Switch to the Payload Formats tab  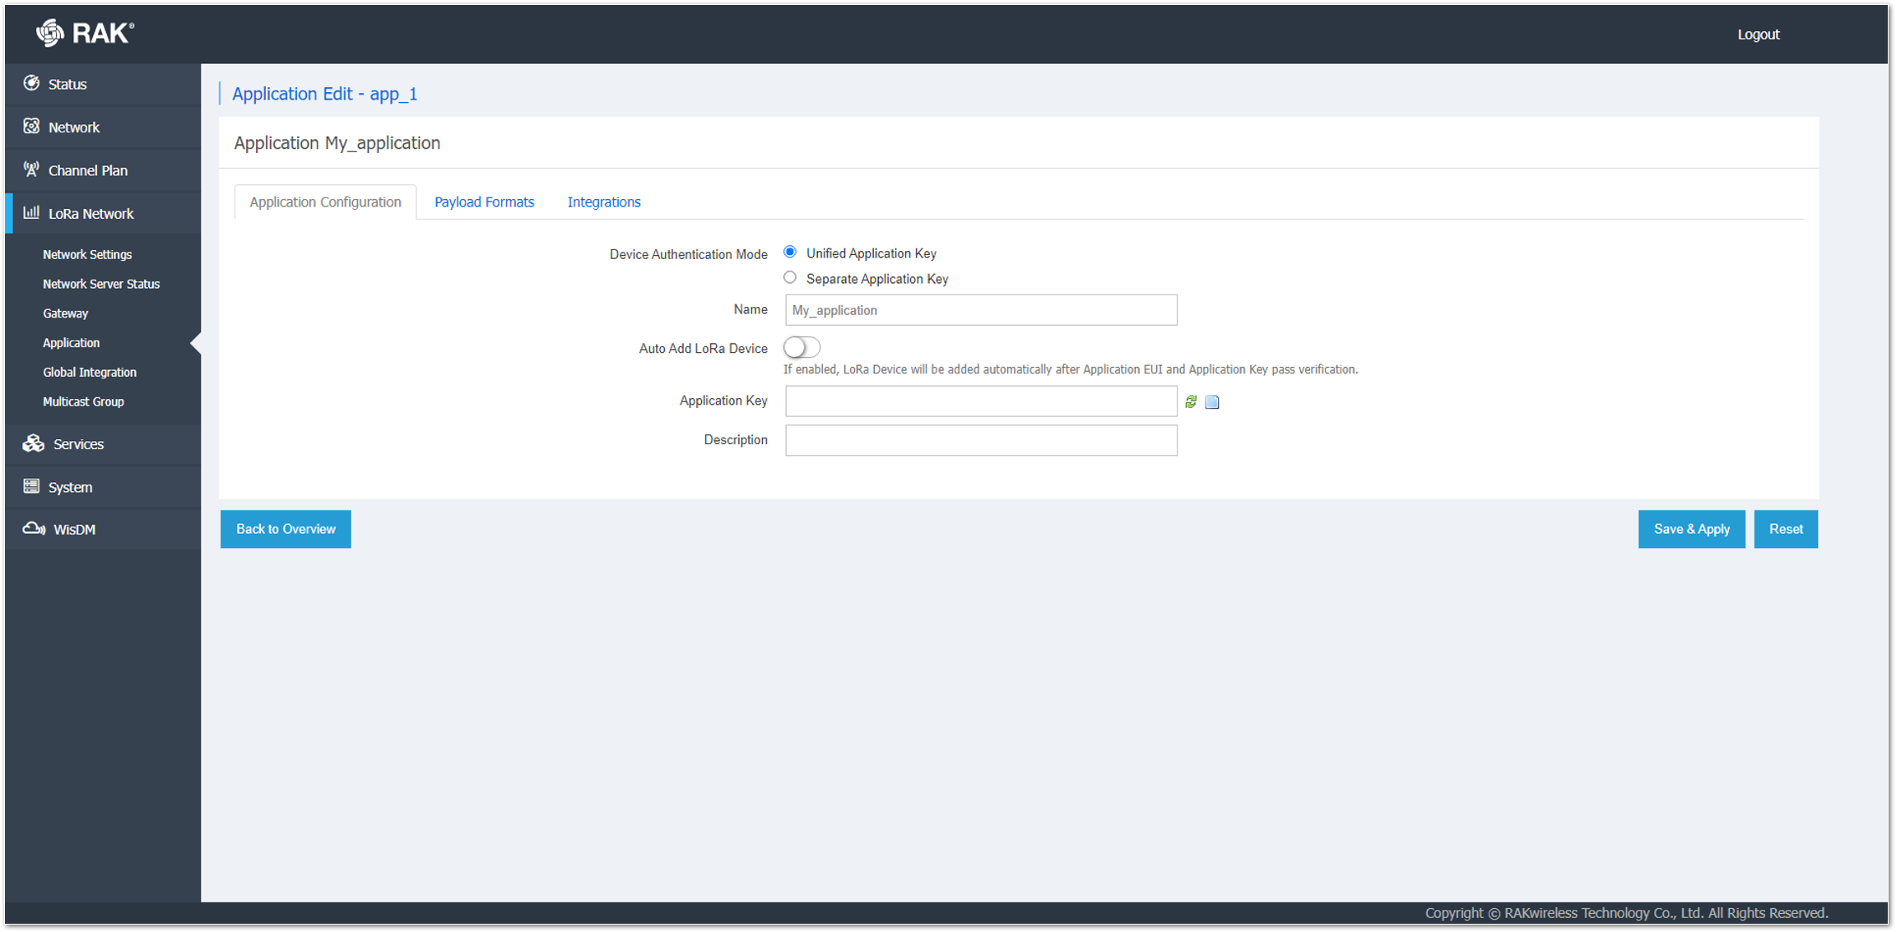click(x=484, y=202)
